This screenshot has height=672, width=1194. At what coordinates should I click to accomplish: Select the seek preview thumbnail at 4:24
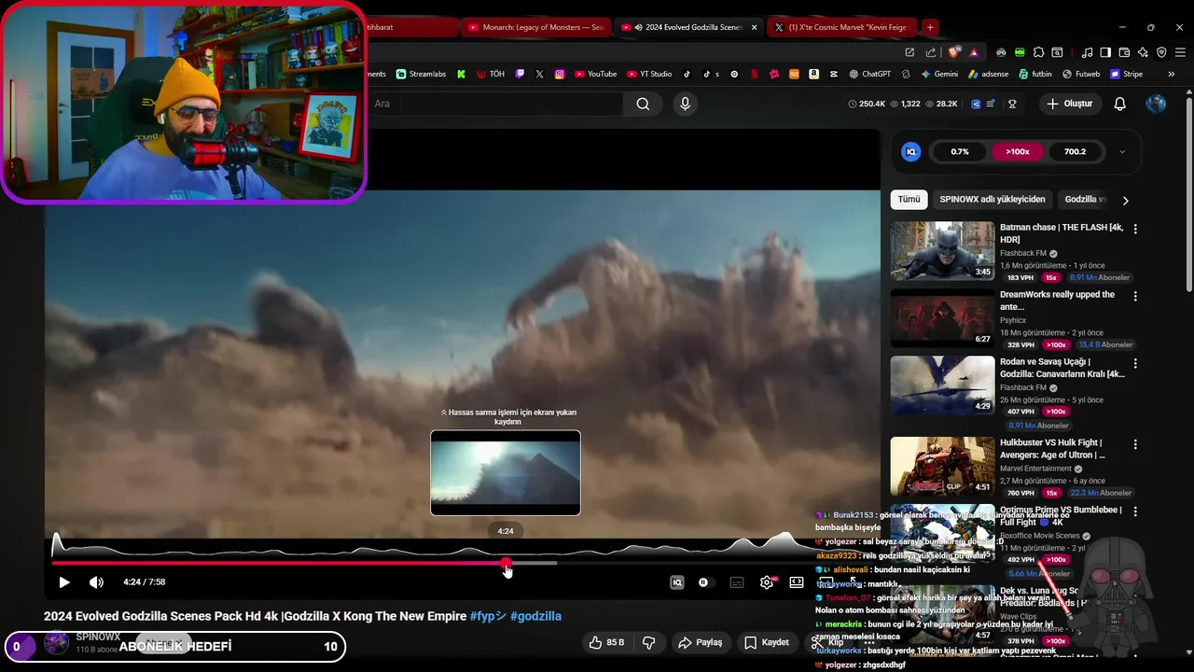(x=506, y=472)
